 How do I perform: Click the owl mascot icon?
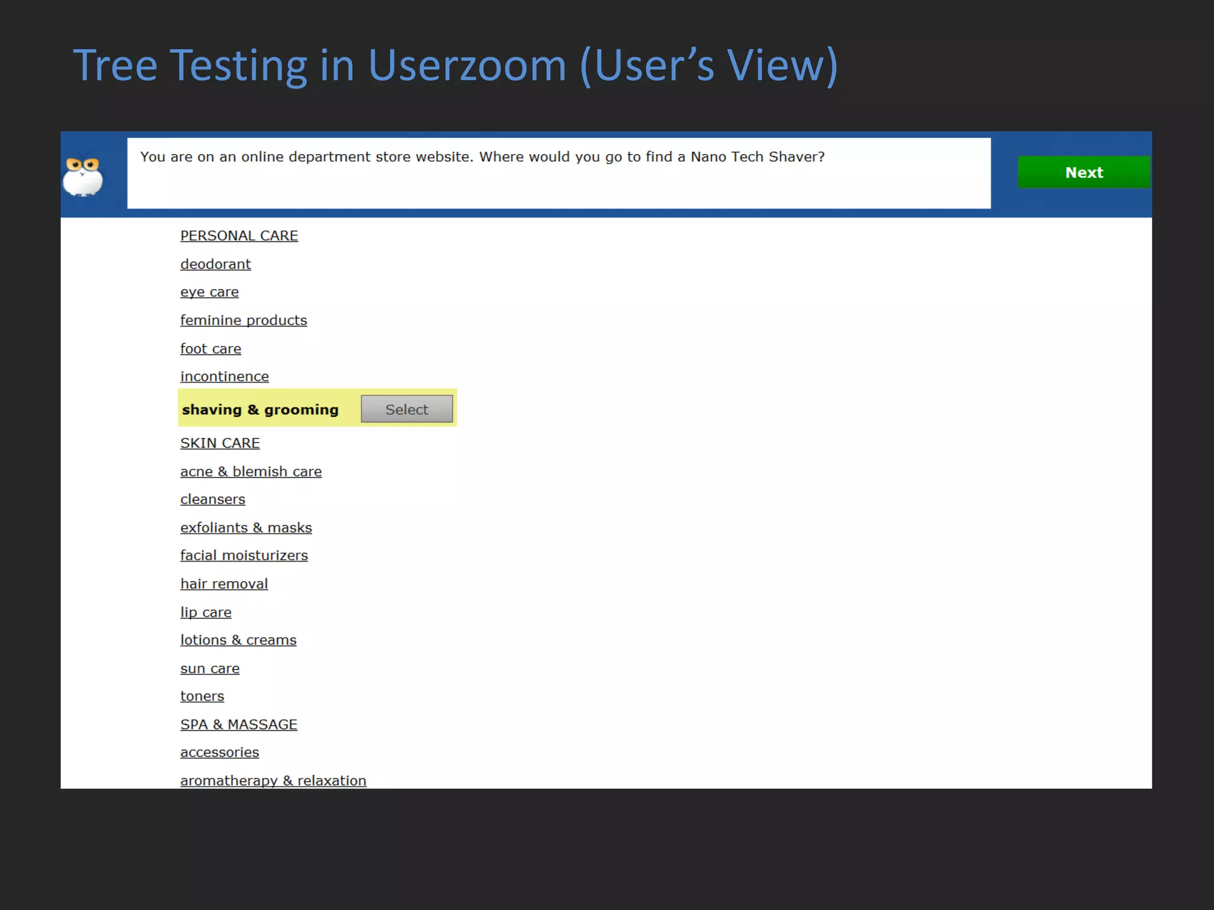[83, 176]
